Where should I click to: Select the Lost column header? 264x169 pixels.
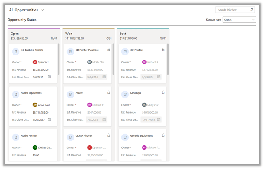(x=124, y=33)
